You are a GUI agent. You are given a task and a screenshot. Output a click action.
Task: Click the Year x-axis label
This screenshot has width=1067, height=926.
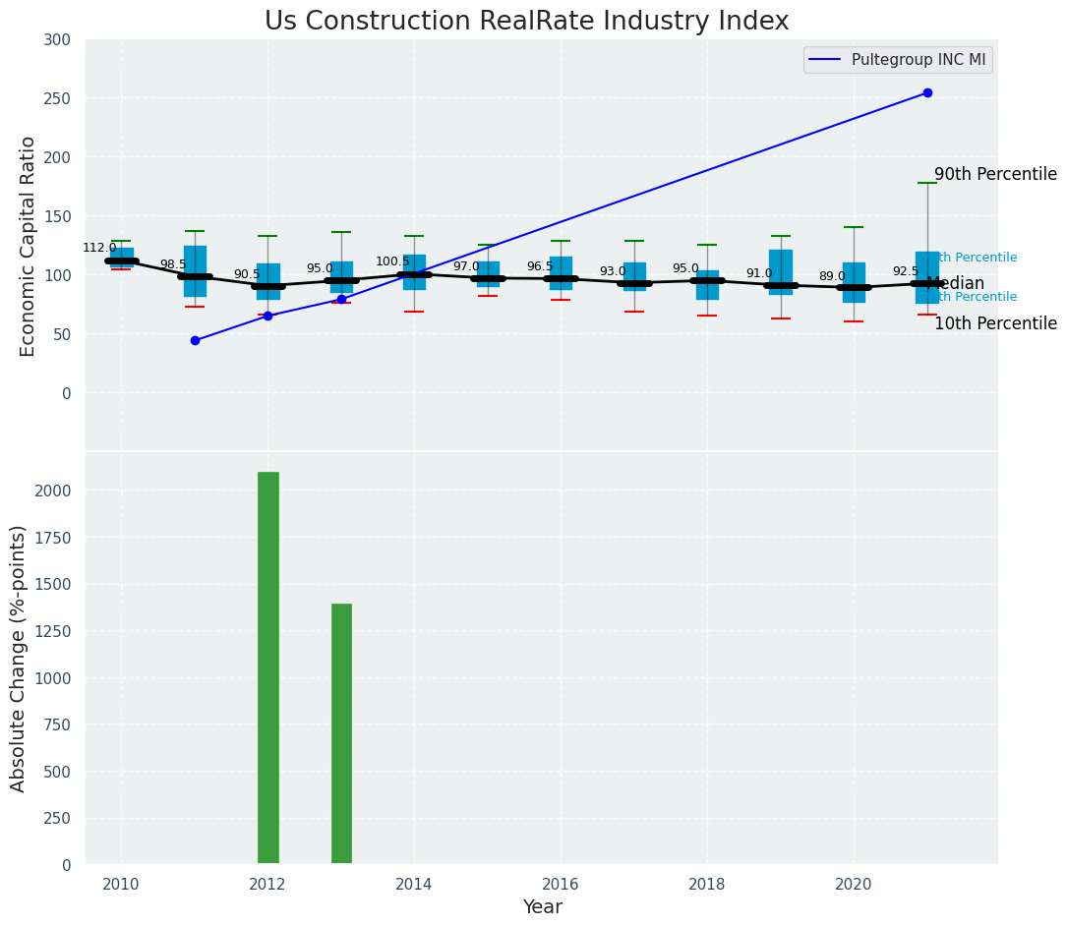542,907
